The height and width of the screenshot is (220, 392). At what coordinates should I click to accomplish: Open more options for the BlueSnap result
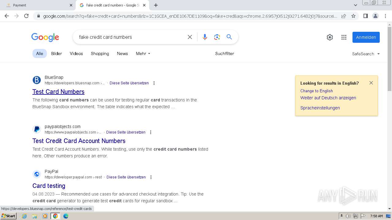[154, 83]
